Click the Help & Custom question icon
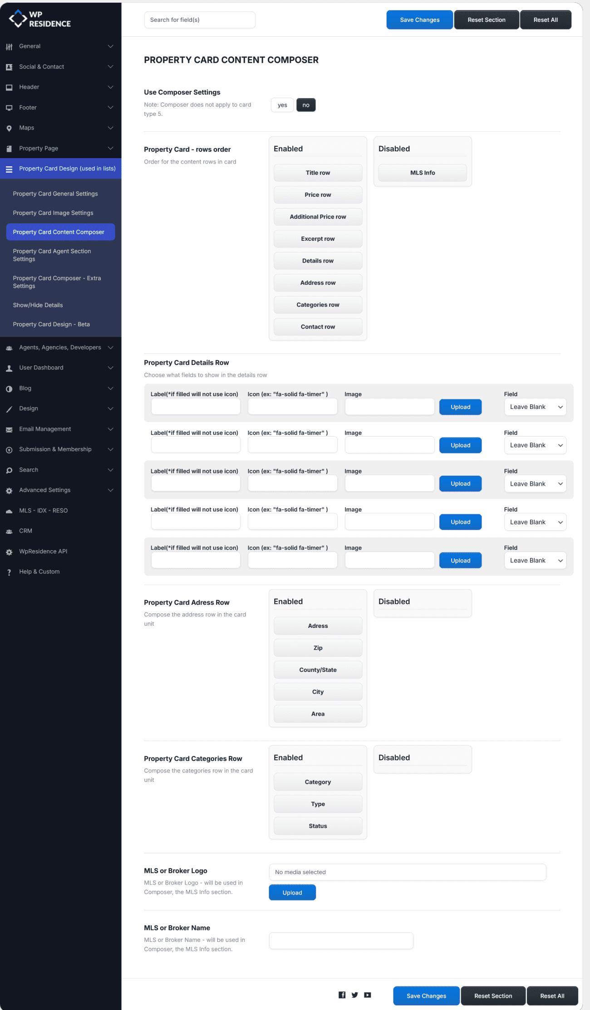 (x=9, y=572)
